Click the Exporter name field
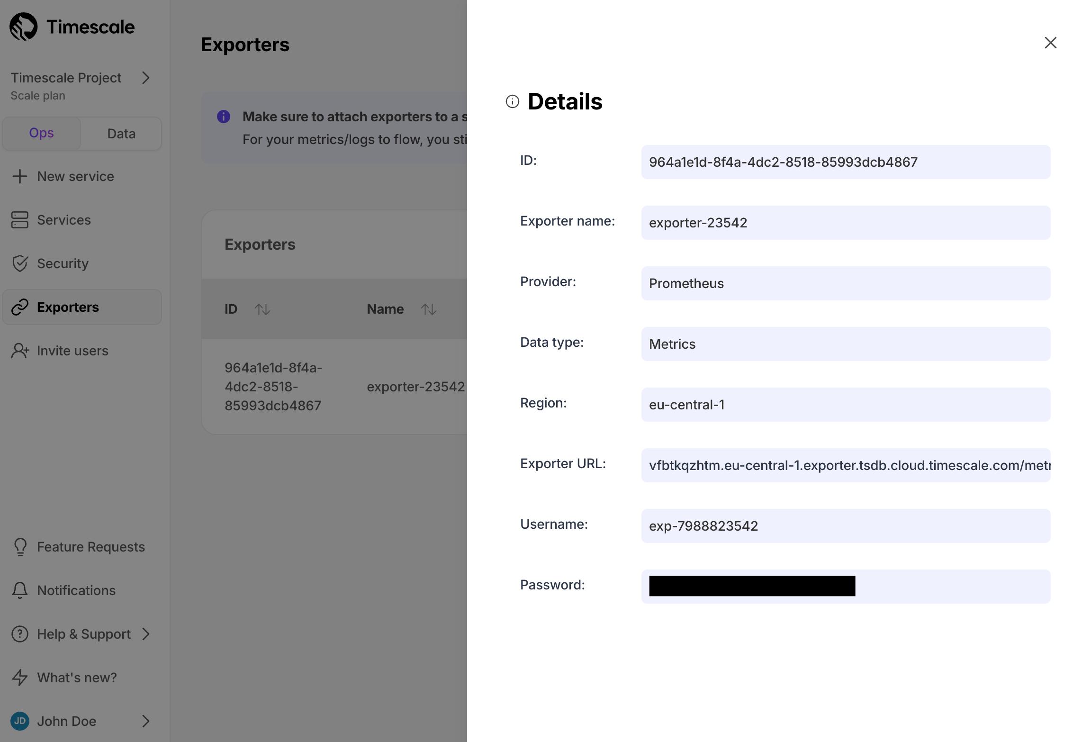This screenshot has height=742, width=1082. tap(846, 223)
